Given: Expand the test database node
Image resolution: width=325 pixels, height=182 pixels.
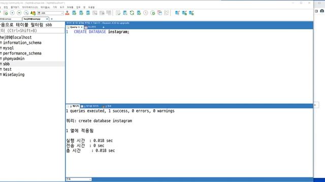Looking at the screenshot, I should point(1,69).
